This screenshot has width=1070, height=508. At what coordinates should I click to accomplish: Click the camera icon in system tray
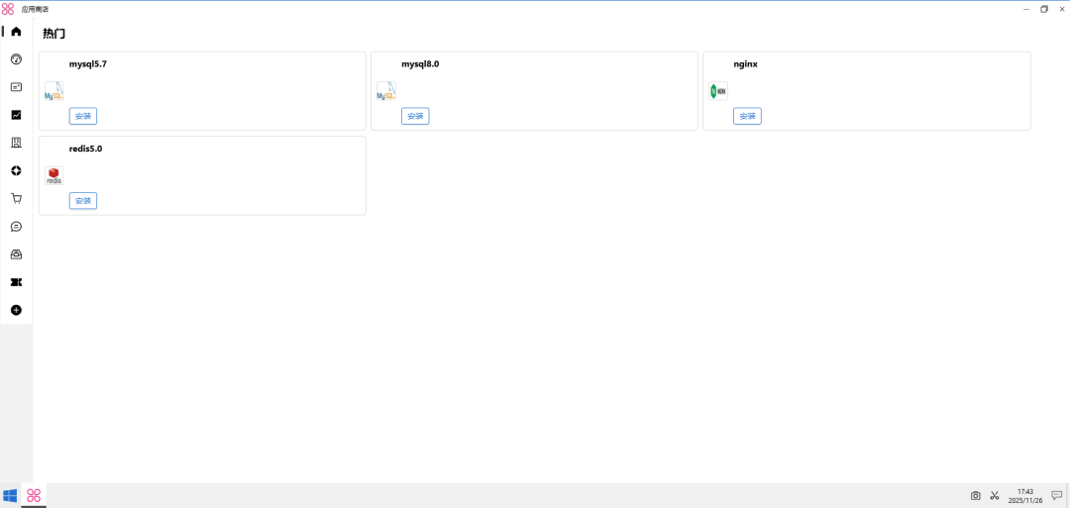975,495
